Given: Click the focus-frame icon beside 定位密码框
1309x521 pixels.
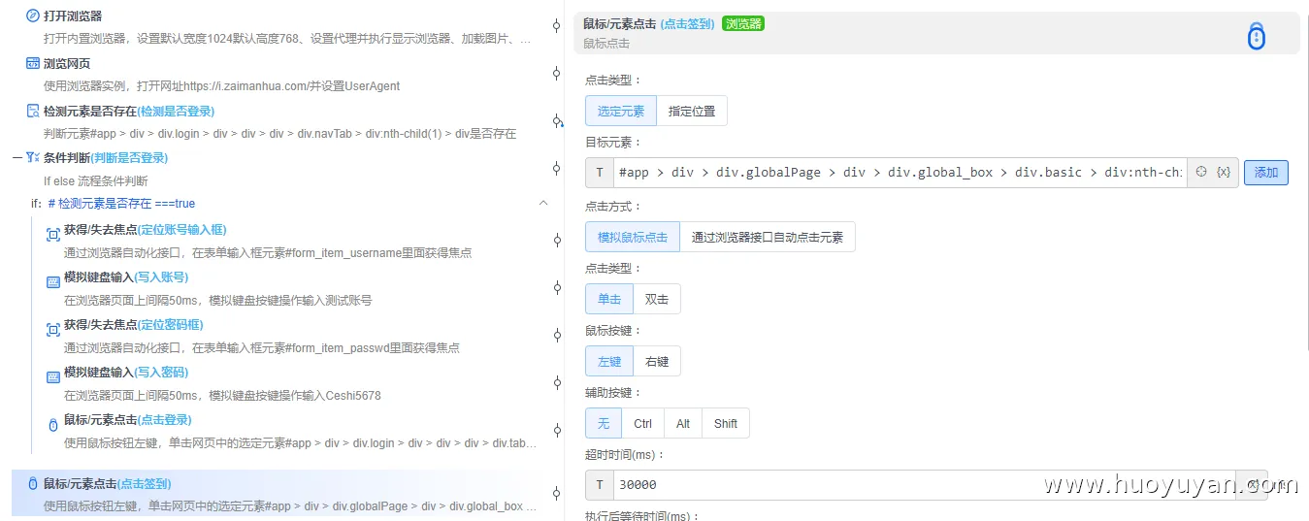Looking at the screenshot, I should [x=53, y=329].
